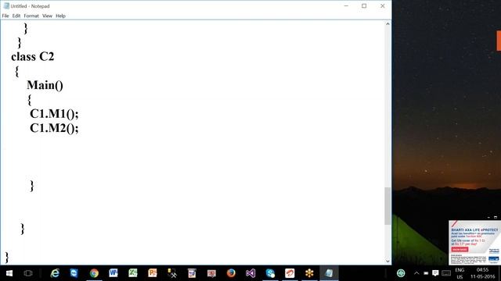Open the red Airtel icon on the taskbar
Image resolution: width=501 pixels, height=281 pixels.
290,273
